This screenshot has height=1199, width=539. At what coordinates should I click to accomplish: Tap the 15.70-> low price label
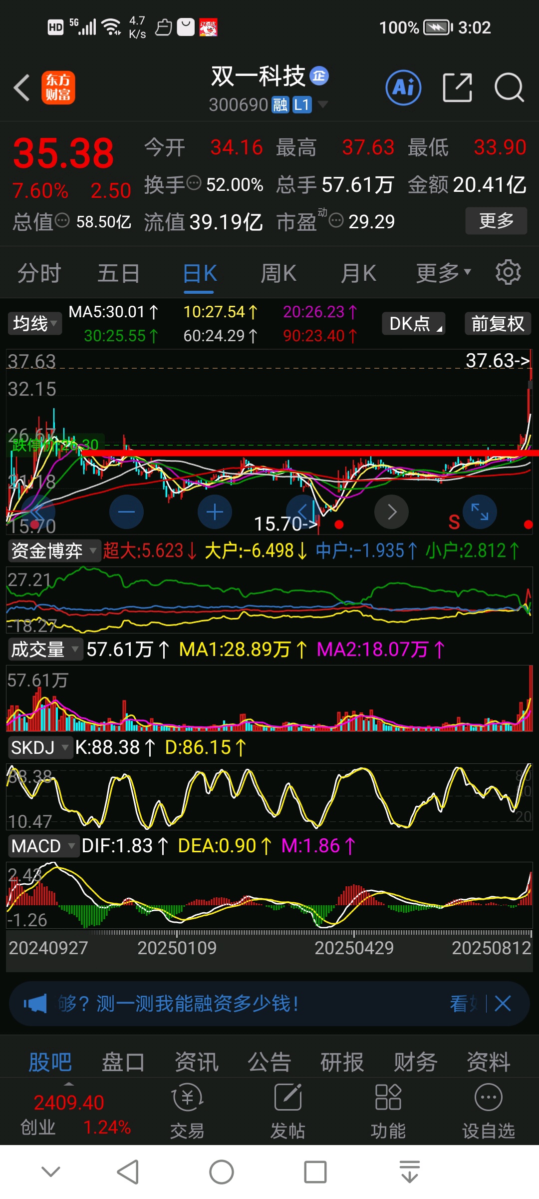pos(285,524)
